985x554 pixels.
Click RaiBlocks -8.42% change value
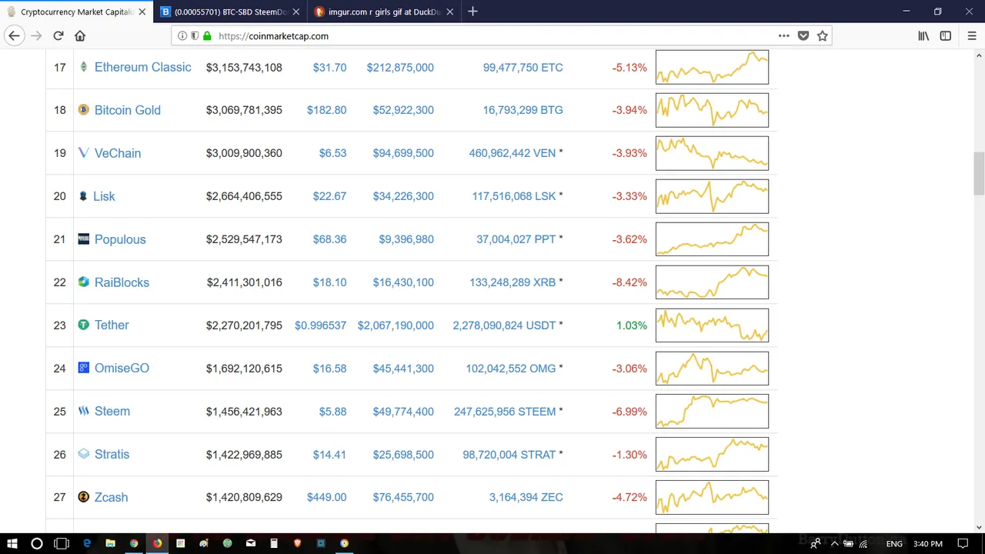click(x=629, y=282)
